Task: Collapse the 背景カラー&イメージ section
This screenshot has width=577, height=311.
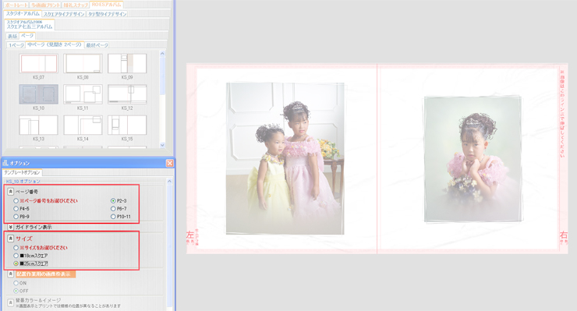Action: [11, 302]
